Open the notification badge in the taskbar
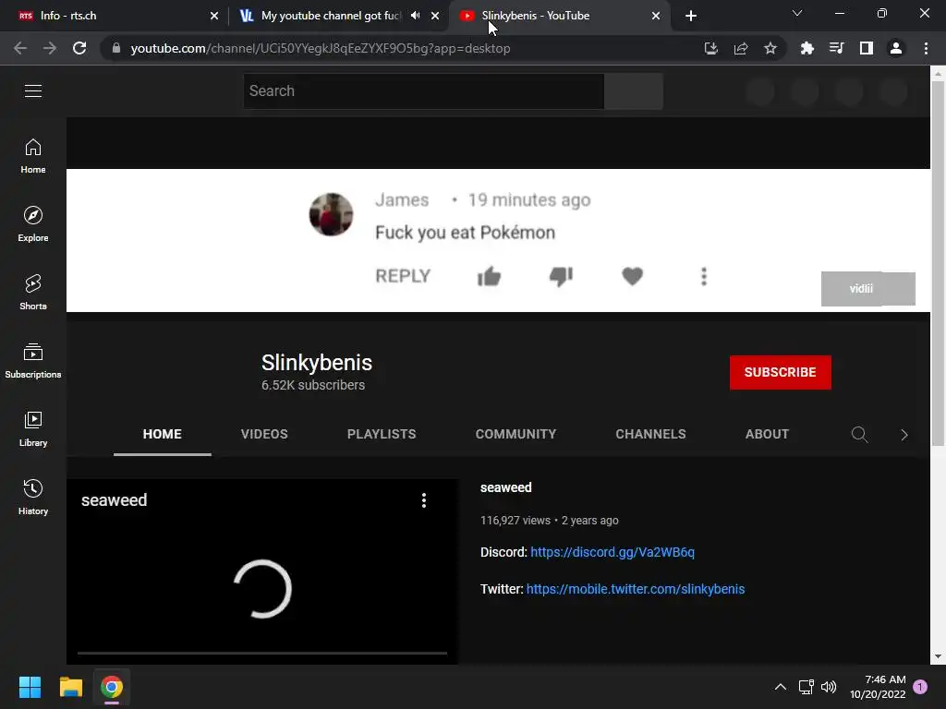 click(x=920, y=687)
